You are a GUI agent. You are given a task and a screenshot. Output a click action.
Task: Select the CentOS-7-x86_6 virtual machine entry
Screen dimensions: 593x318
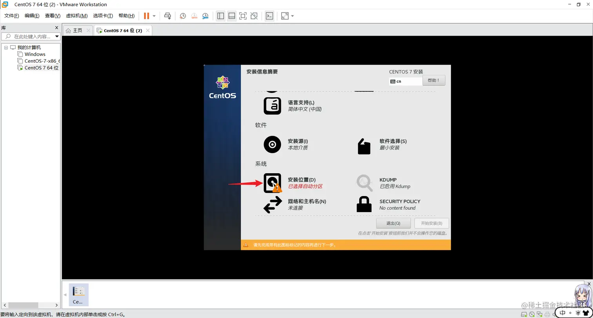42,61
